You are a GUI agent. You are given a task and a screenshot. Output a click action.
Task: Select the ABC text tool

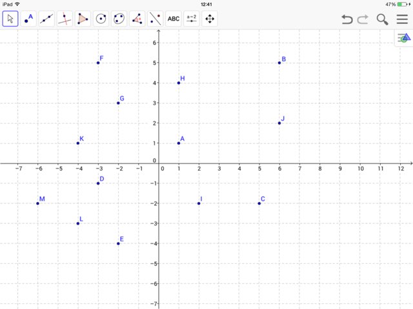tap(174, 19)
